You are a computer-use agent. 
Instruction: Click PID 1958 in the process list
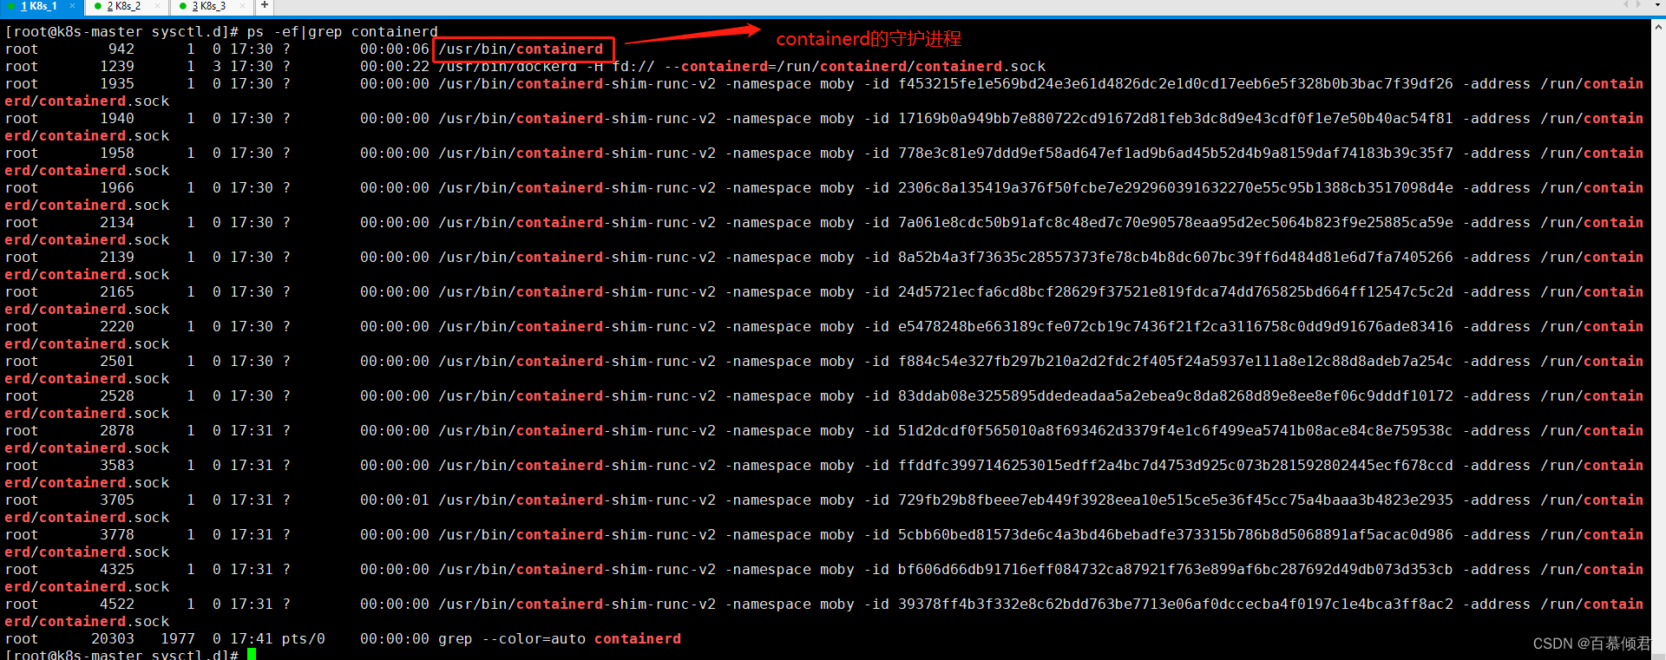pos(117,154)
